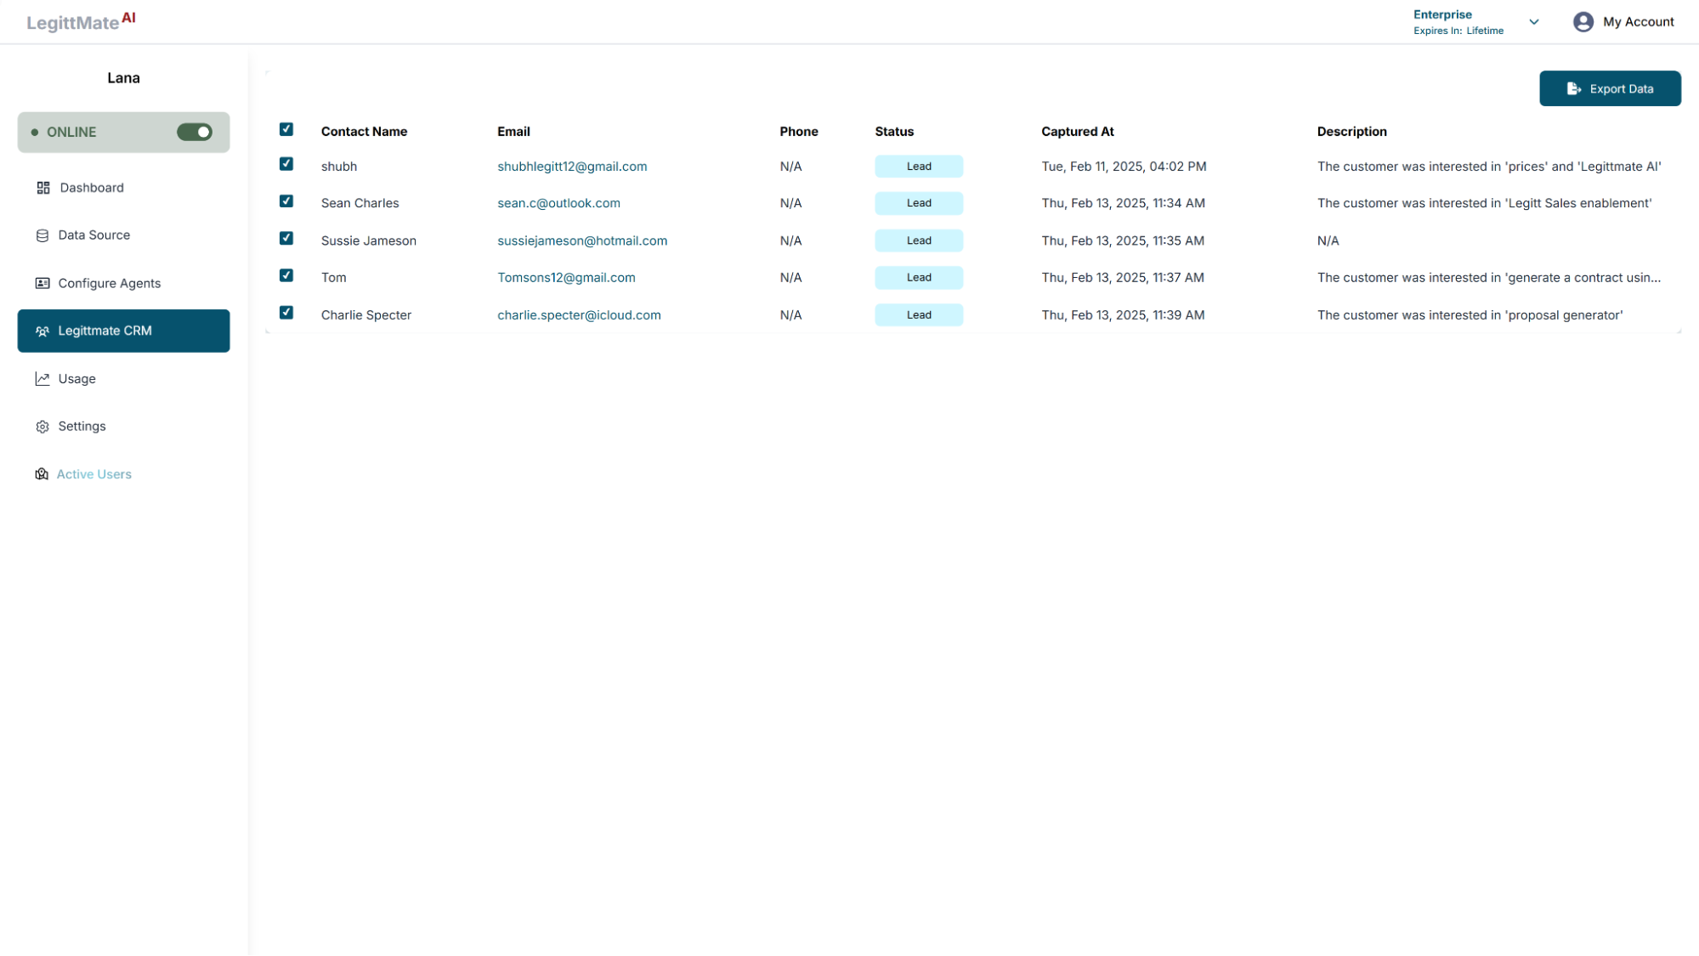The height and width of the screenshot is (956, 1699).
Task: Click the Data Source database icon
Action: pyautogui.click(x=42, y=235)
